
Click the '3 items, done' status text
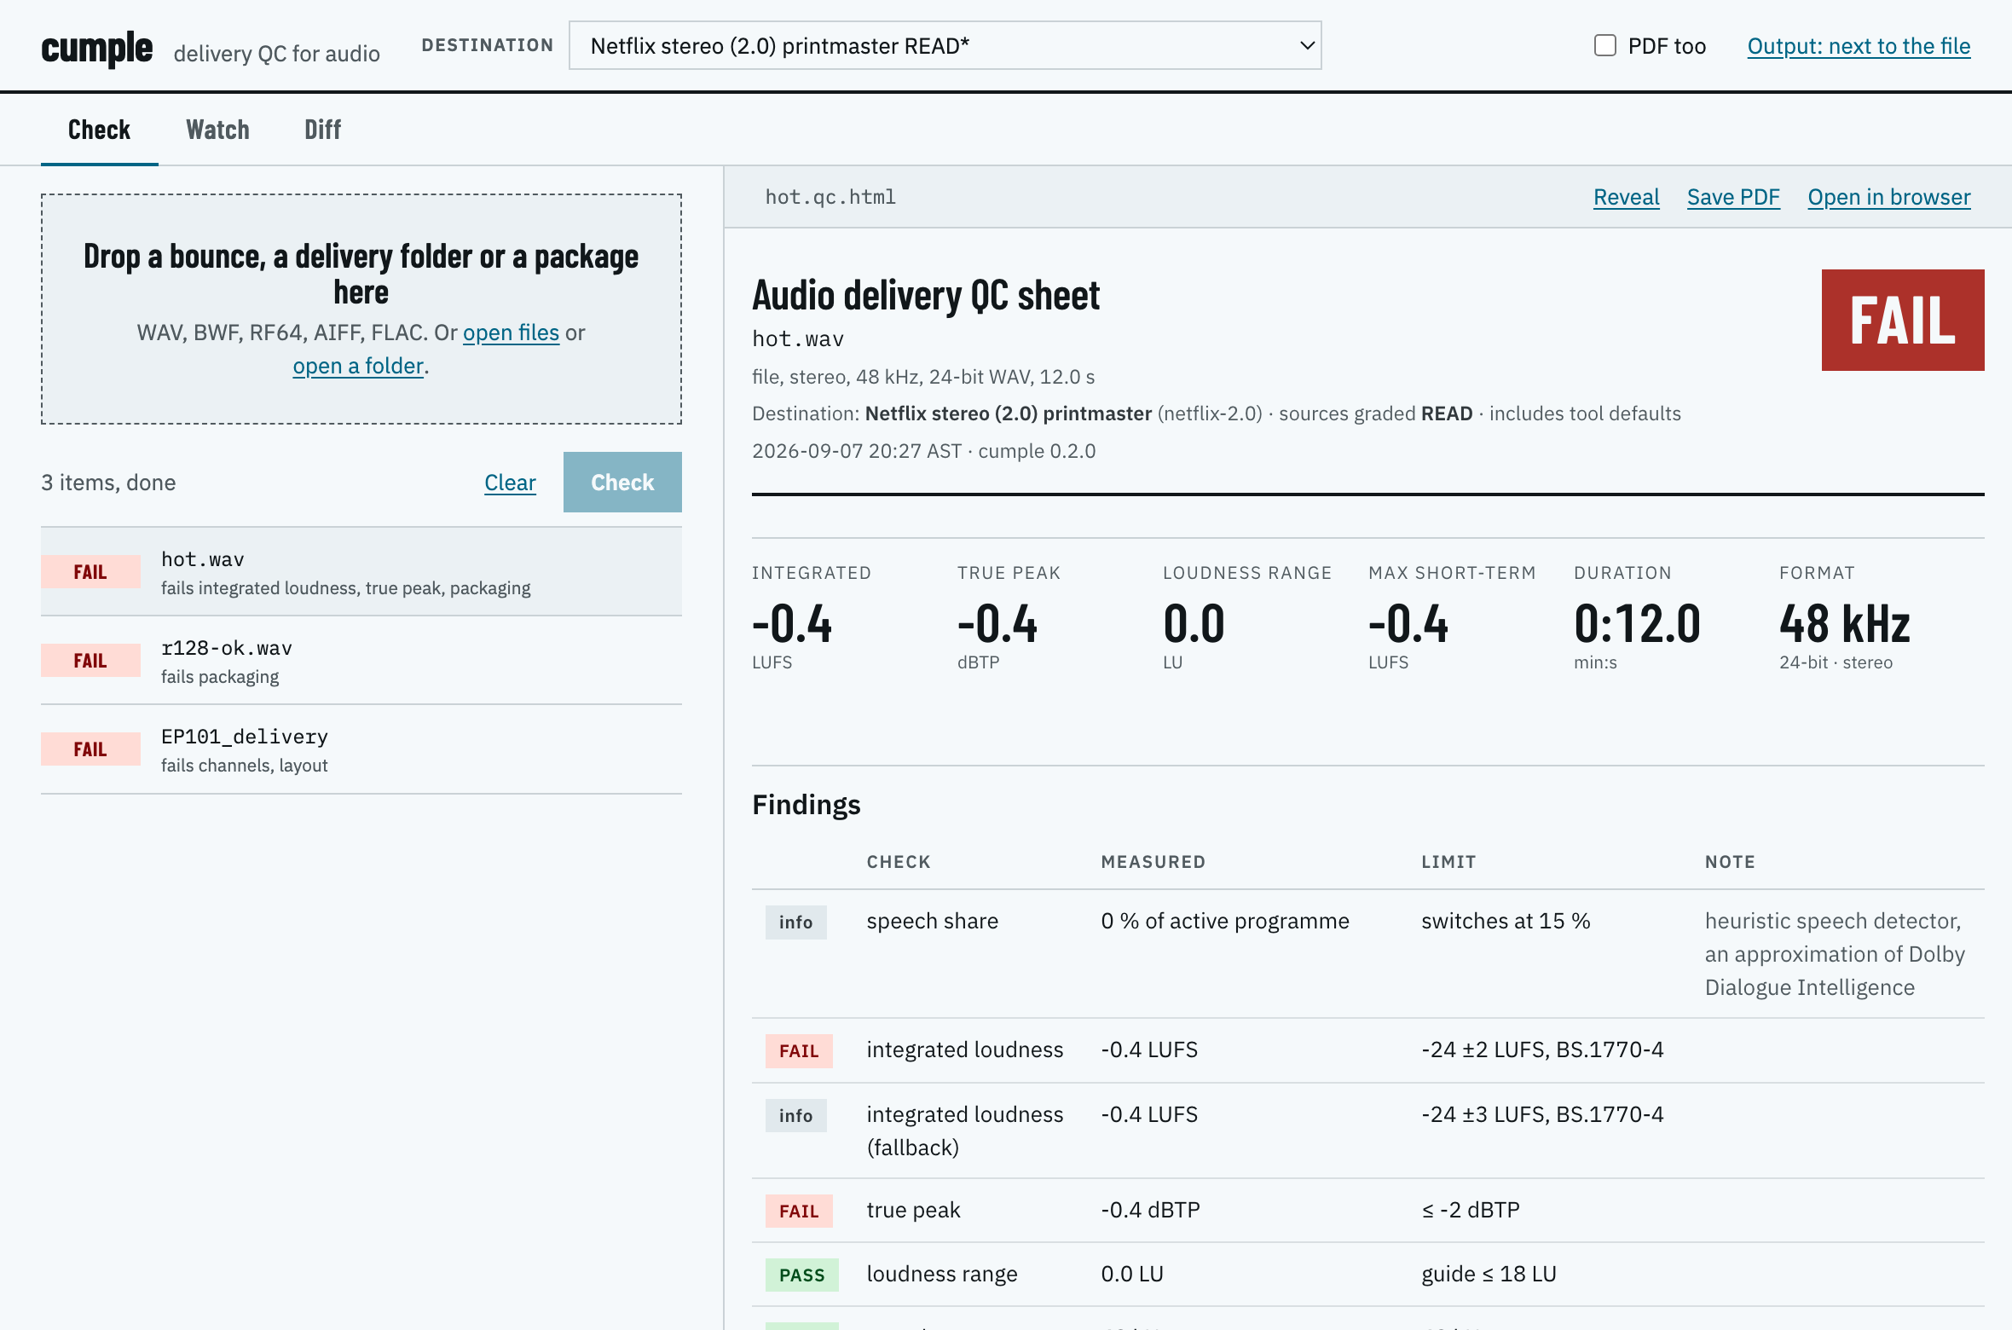click(x=108, y=483)
